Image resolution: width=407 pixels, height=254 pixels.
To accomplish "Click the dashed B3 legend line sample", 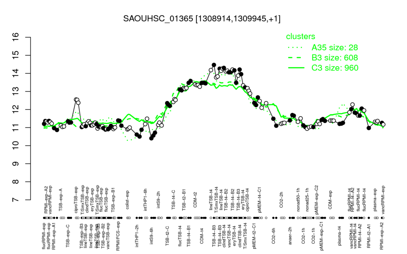I will click(296, 58).
